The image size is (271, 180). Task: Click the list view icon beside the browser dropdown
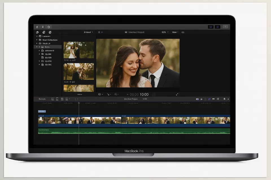(99, 32)
